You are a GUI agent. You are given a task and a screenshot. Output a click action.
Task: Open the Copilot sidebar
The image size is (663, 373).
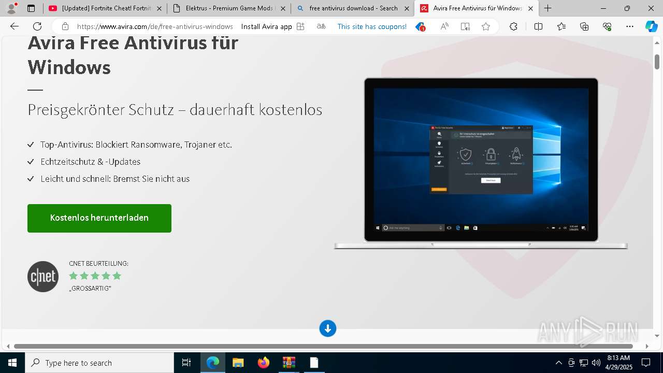point(651,26)
